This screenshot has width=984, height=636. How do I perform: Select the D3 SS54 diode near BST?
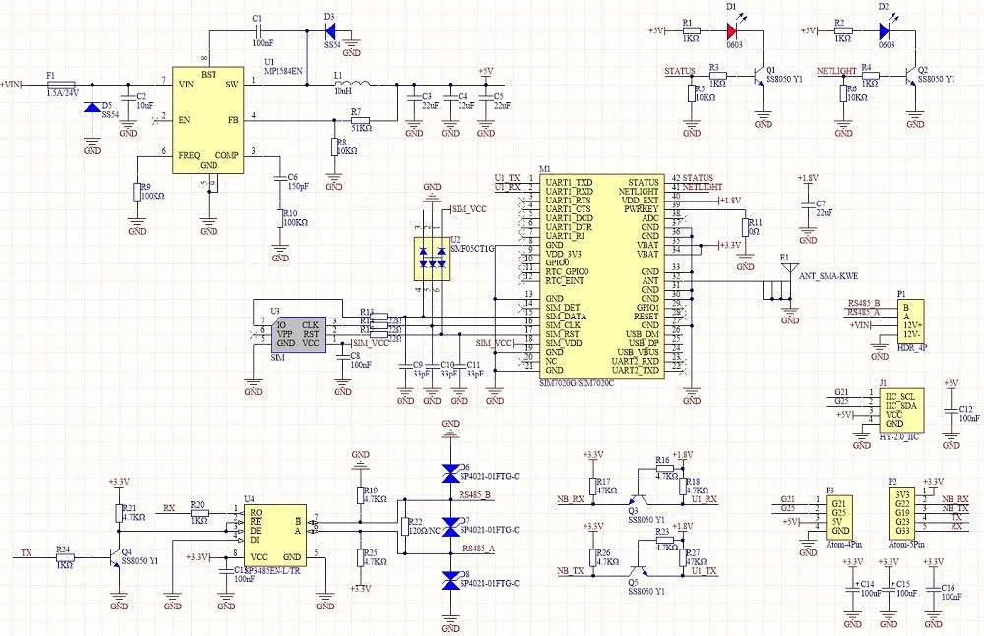click(330, 30)
